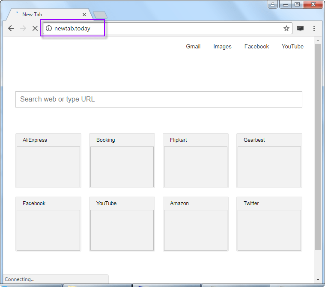Open the Booking tile

point(122,161)
